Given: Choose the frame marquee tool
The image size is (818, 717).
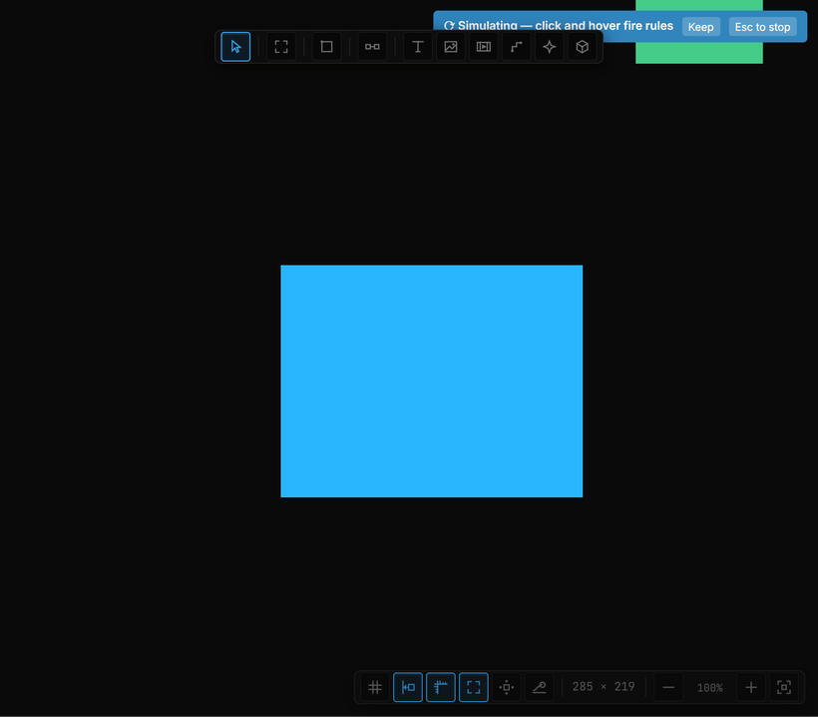Looking at the screenshot, I should coord(281,47).
